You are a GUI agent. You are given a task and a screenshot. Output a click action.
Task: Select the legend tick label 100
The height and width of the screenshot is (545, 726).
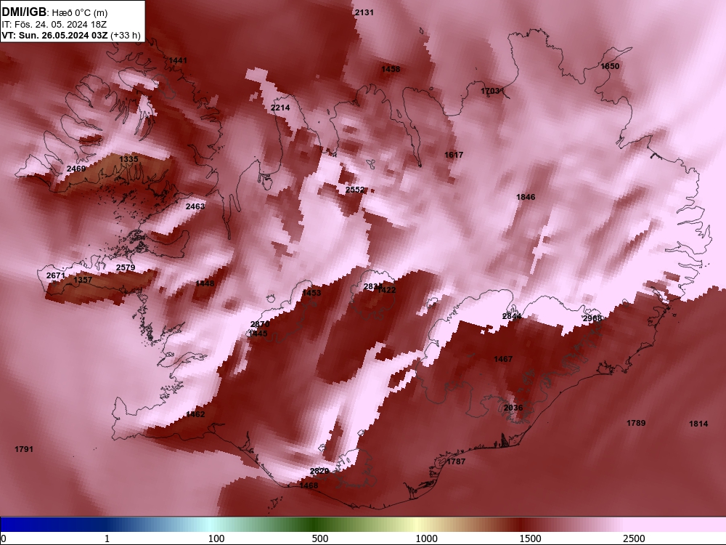(216, 538)
